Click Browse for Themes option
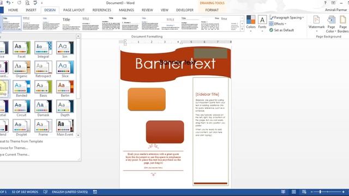This screenshot has width=349, height=196. tap(14, 148)
